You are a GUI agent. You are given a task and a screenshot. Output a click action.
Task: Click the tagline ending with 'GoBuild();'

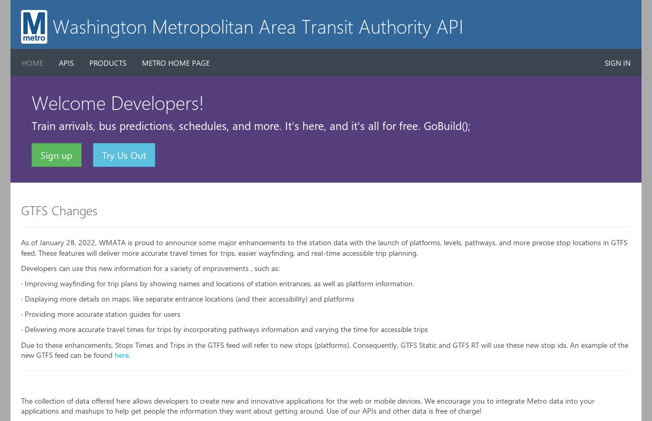251,126
